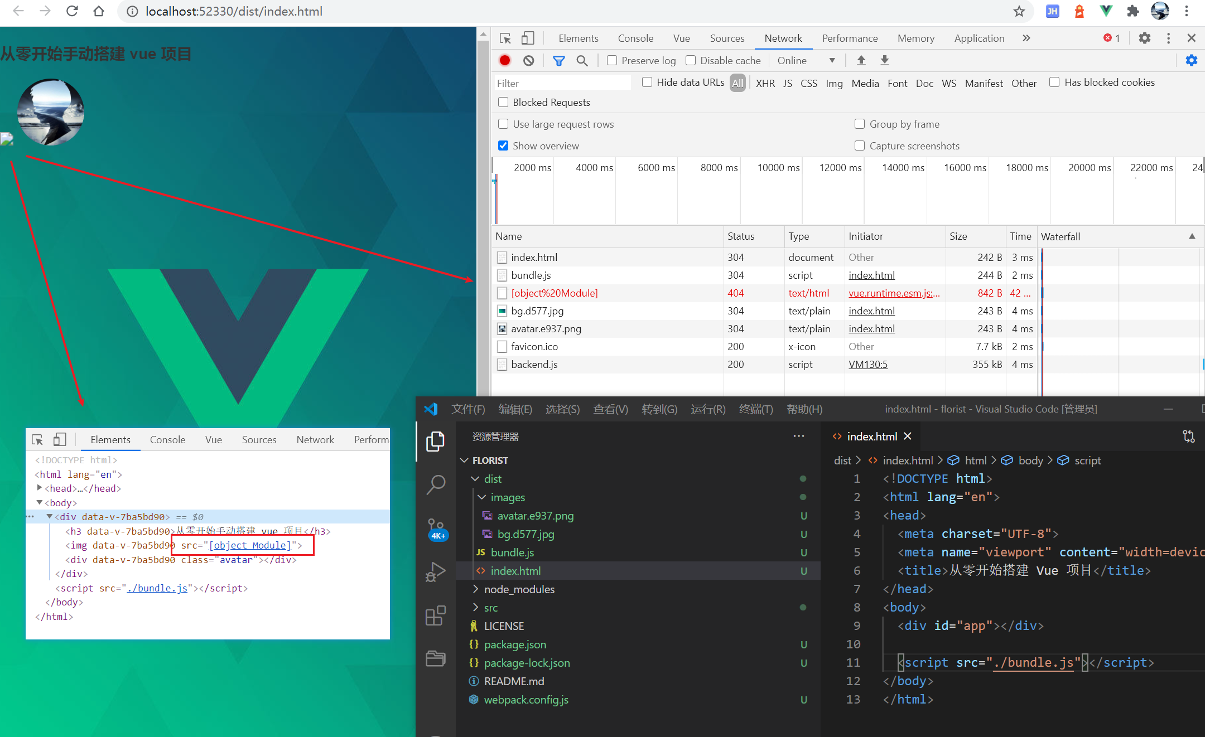Clear the network log
Image resolution: width=1205 pixels, height=737 pixels.
(x=528, y=60)
